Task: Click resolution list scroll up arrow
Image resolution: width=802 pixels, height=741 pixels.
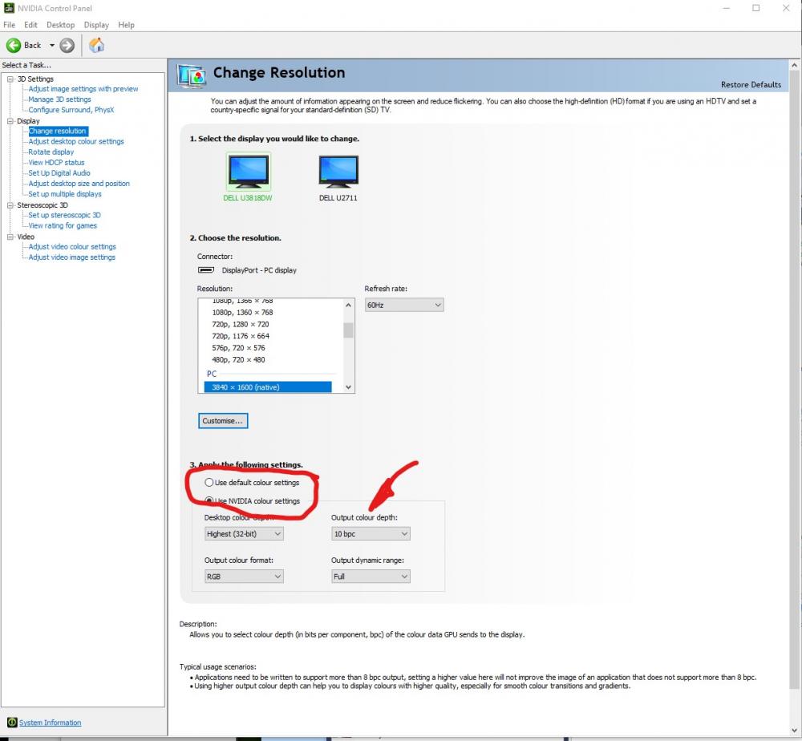Action: 348,305
